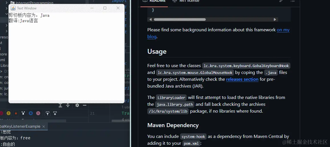Click line number 21 in editor gutter
Viewport: 330px width, 147px height.
tap(92, 113)
